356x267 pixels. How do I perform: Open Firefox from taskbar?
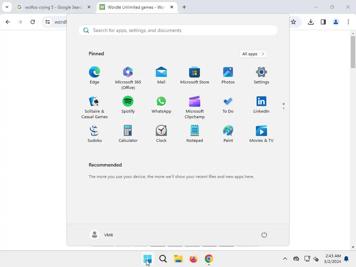[193, 259]
